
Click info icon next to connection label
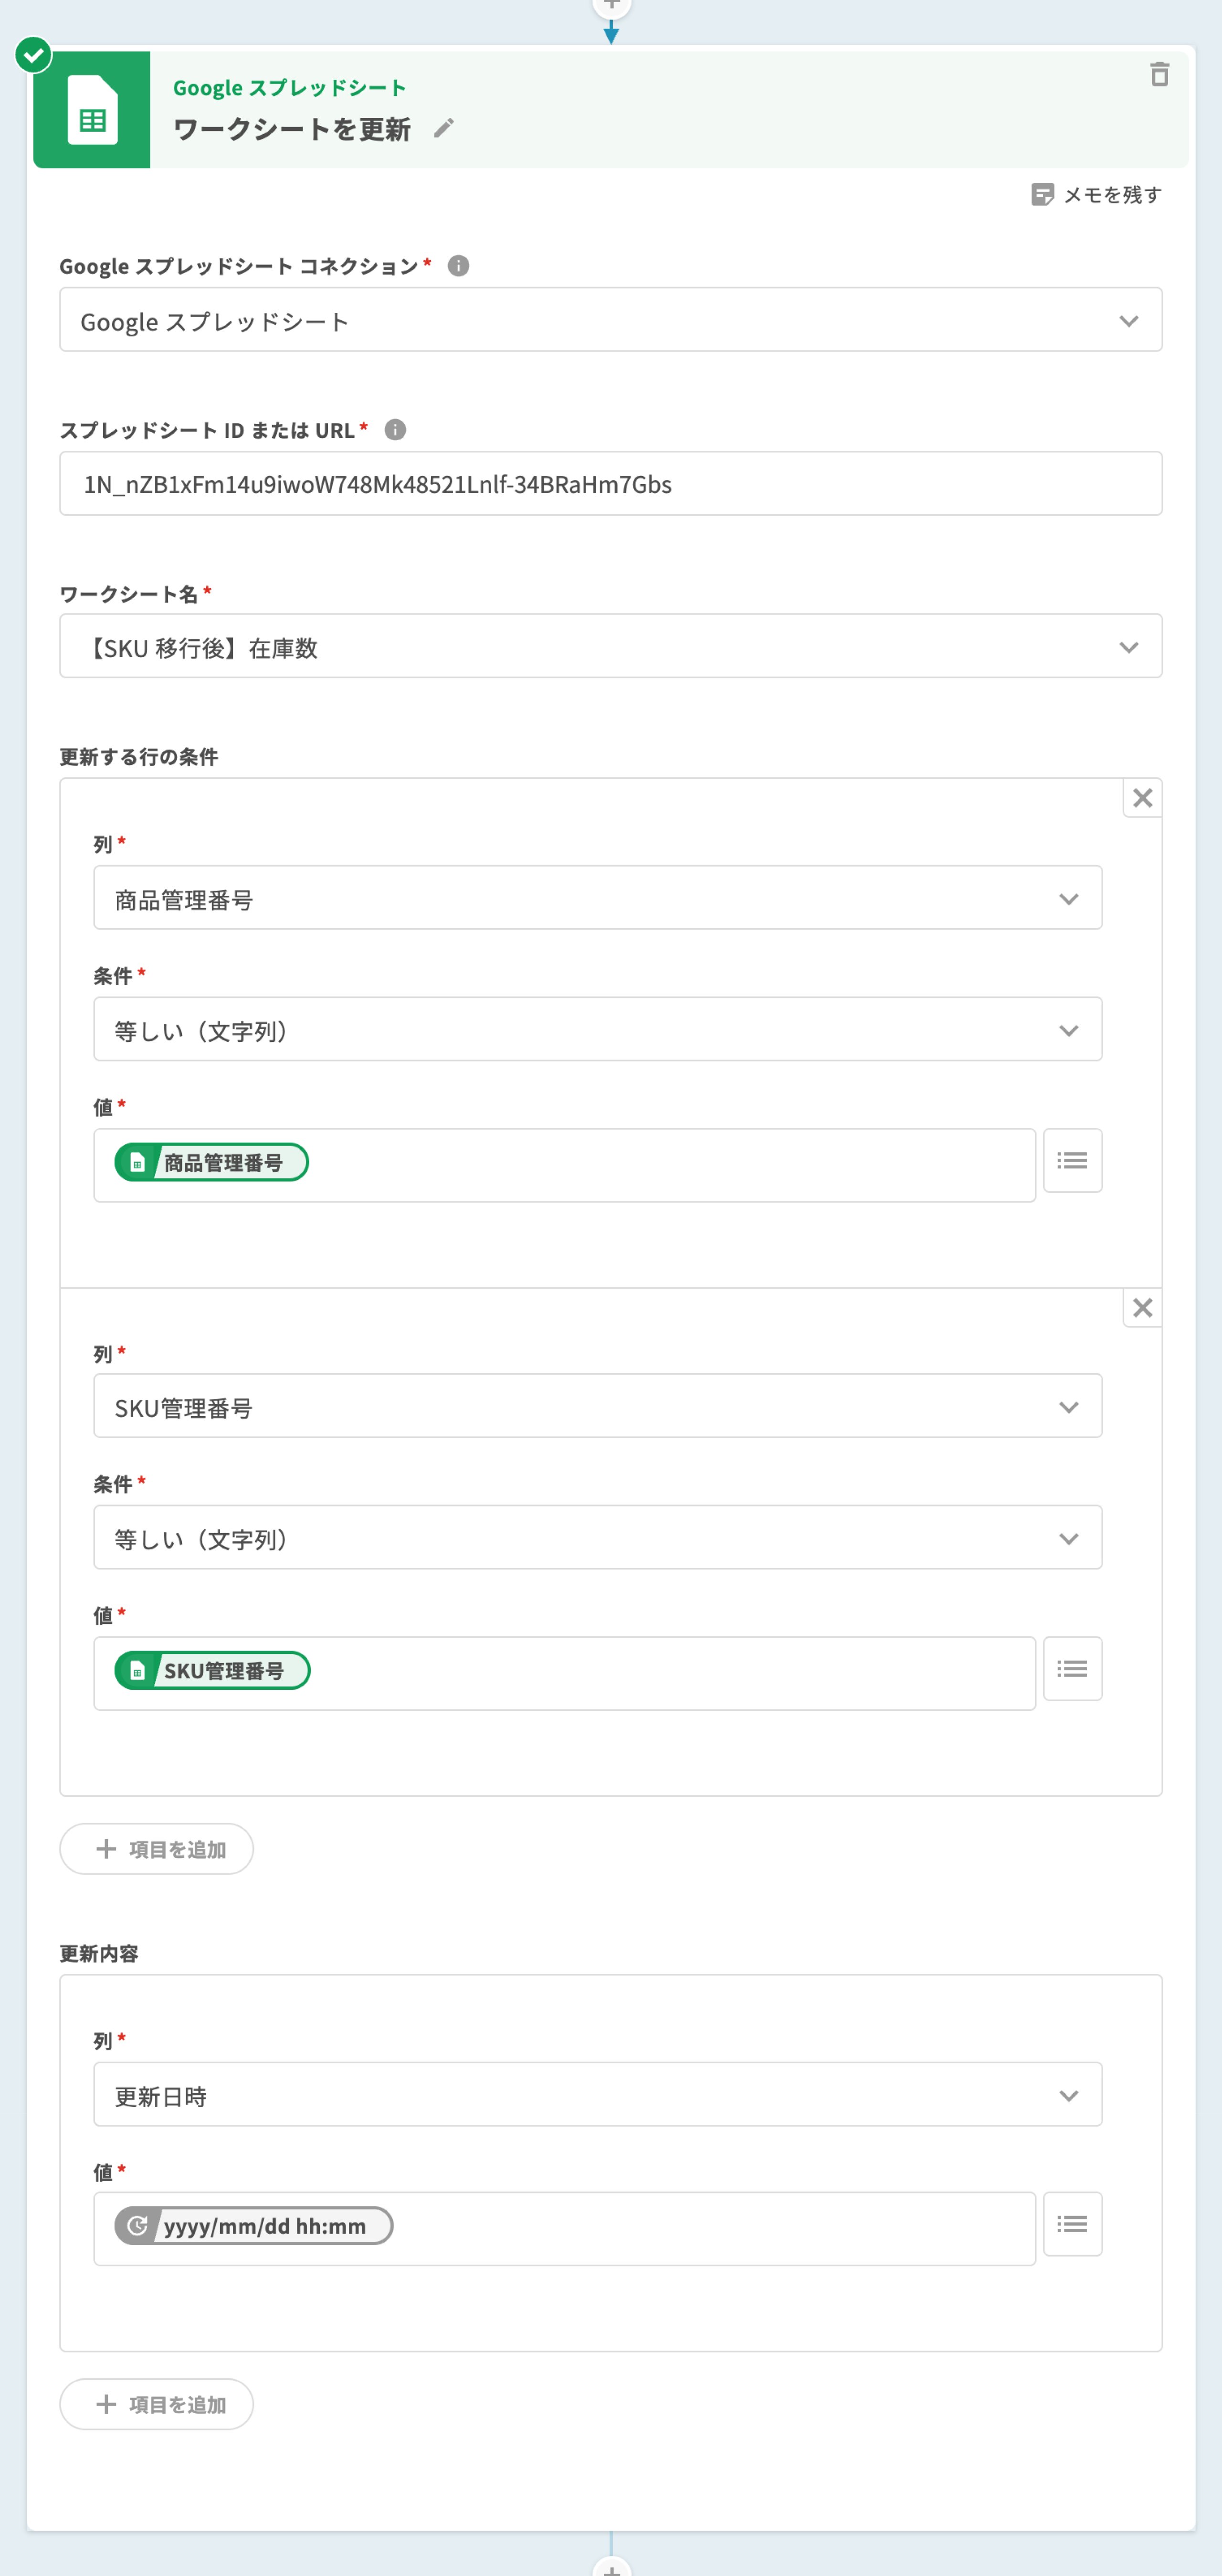point(458,266)
